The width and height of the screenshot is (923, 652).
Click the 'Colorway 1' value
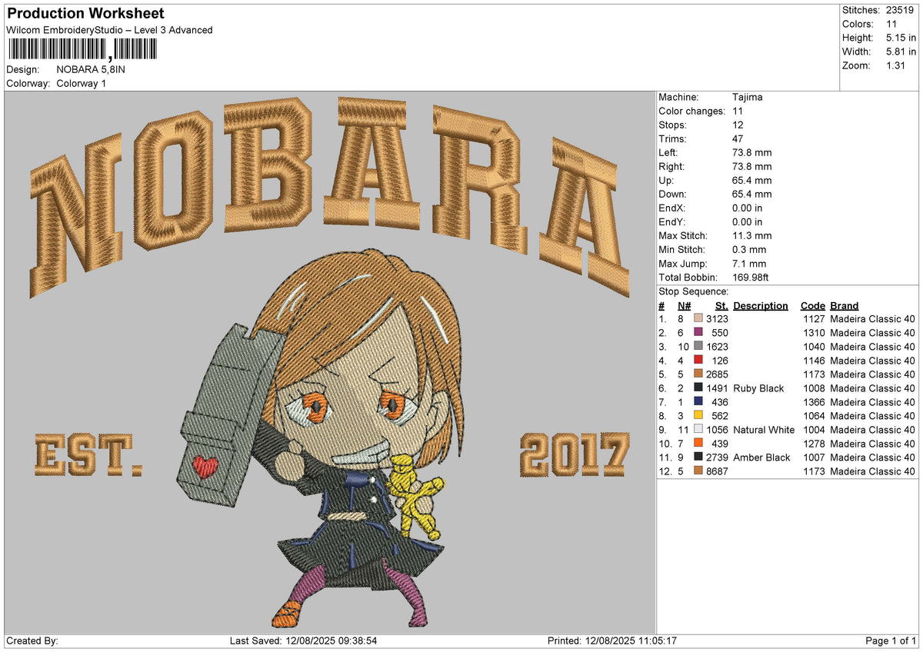(x=82, y=83)
